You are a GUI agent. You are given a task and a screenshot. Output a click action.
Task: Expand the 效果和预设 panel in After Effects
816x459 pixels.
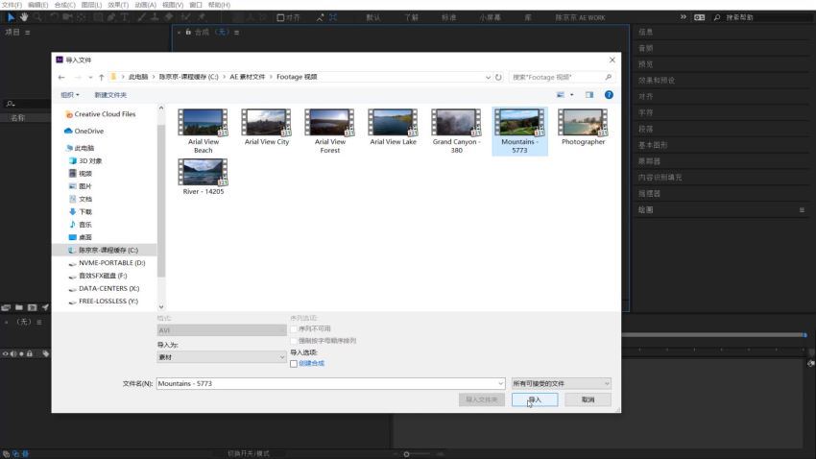pos(657,81)
